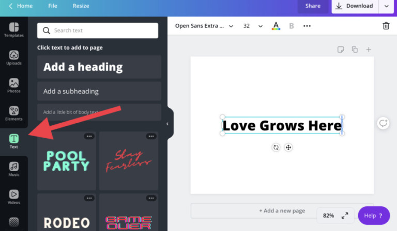This screenshot has width=397, height=231.
Task: Open the File menu
Action: (x=53, y=6)
